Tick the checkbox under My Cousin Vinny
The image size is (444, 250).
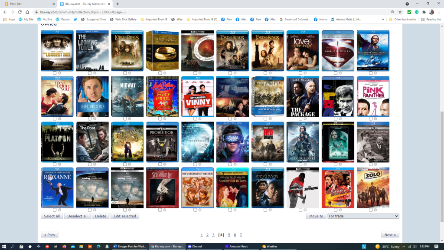(x=195, y=118)
